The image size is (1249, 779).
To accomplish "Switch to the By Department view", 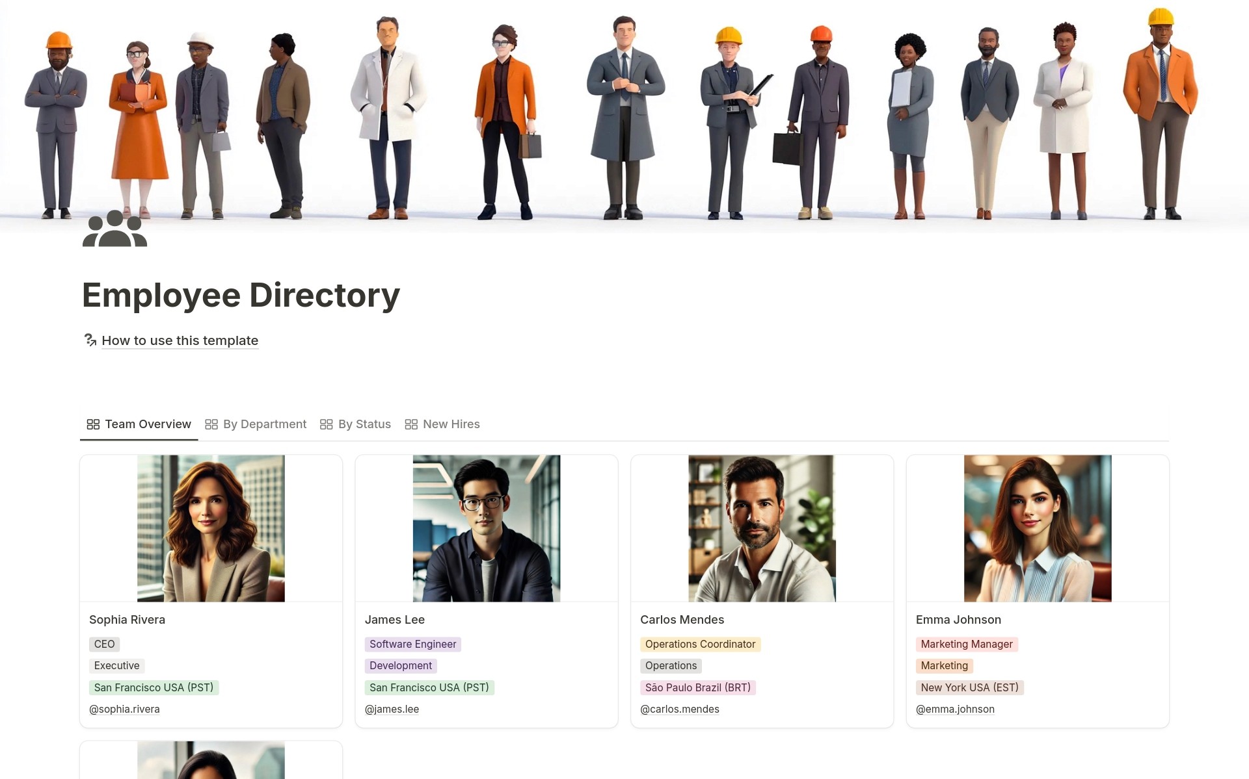I will coord(263,424).
